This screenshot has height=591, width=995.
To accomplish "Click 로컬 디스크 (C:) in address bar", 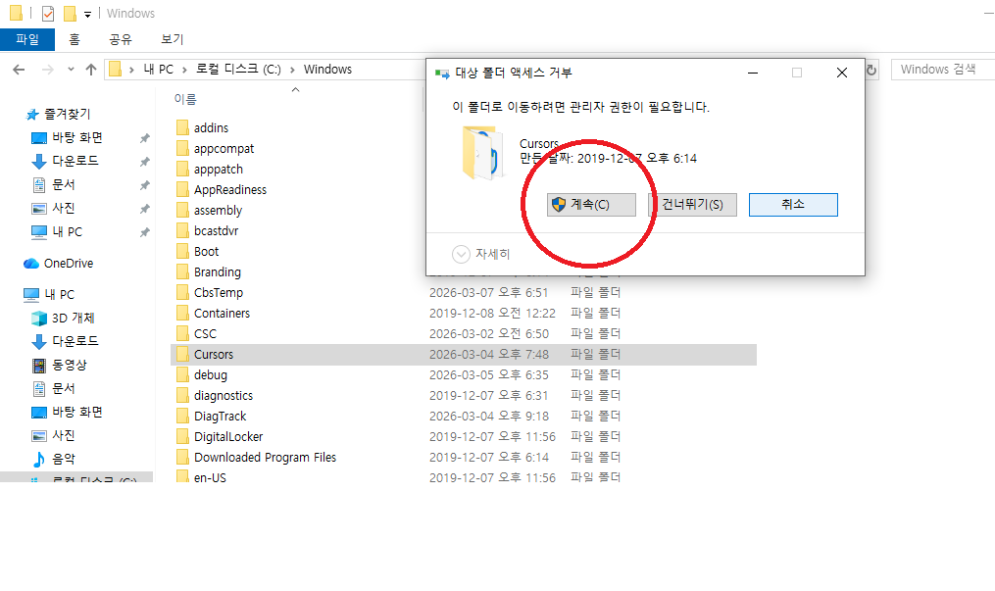I will click(238, 70).
